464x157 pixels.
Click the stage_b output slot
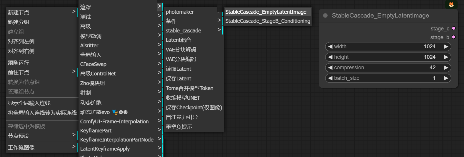[454, 37]
